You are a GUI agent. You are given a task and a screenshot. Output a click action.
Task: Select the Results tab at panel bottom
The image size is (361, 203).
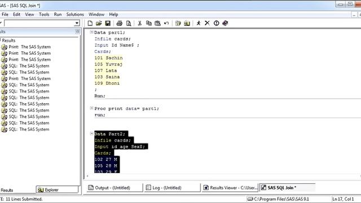click(7, 190)
